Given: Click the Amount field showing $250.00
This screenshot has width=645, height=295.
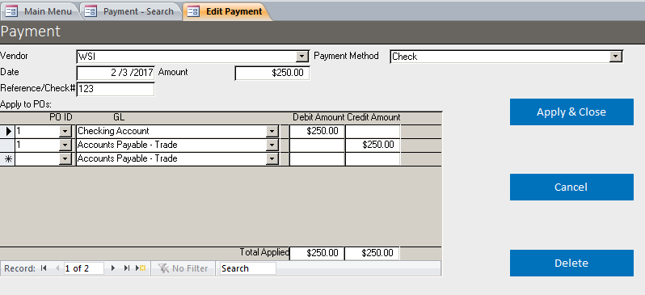Looking at the screenshot, I should click(272, 73).
